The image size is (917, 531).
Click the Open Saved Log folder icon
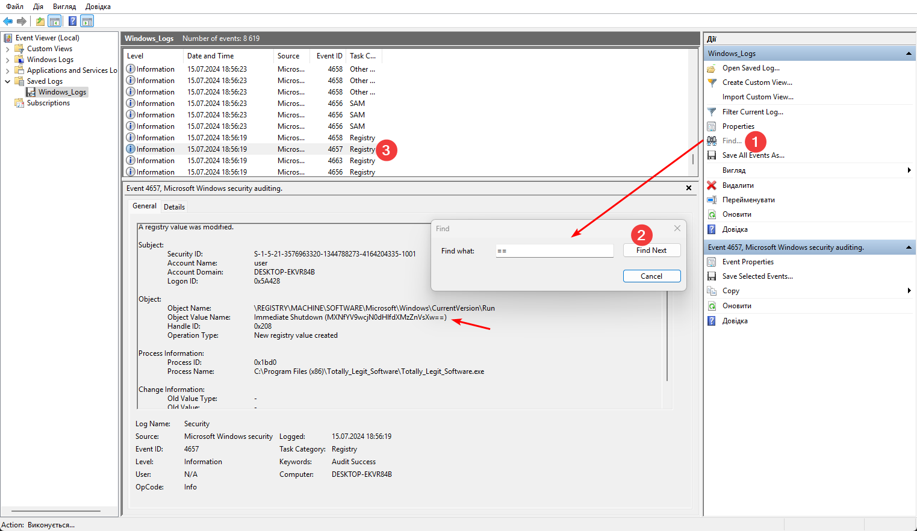pos(712,68)
